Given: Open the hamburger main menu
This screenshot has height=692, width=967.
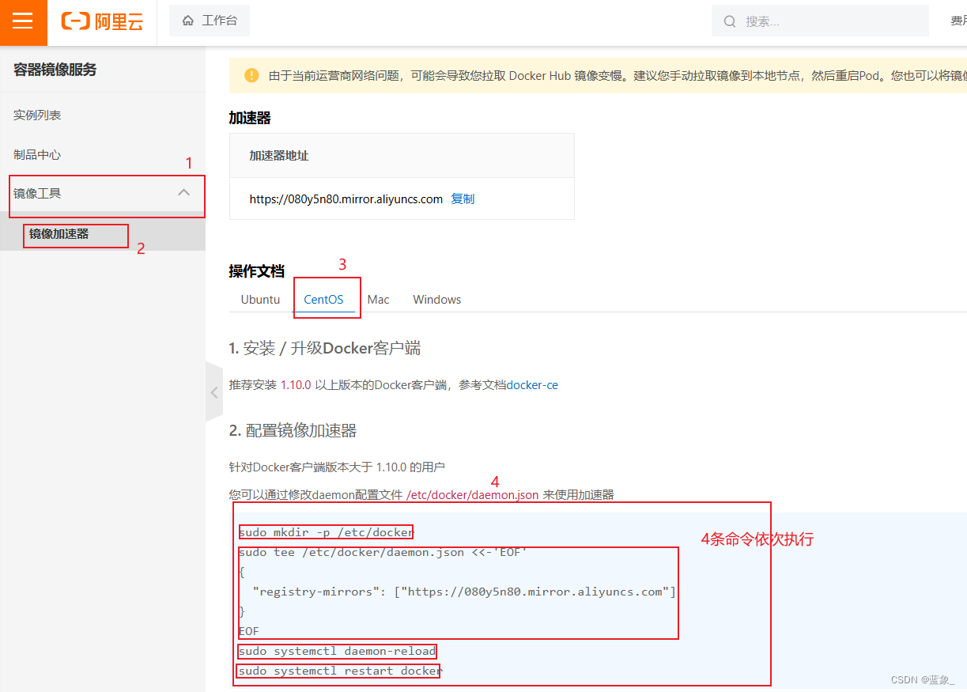Looking at the screenshot, I should (x=23, y=21).
